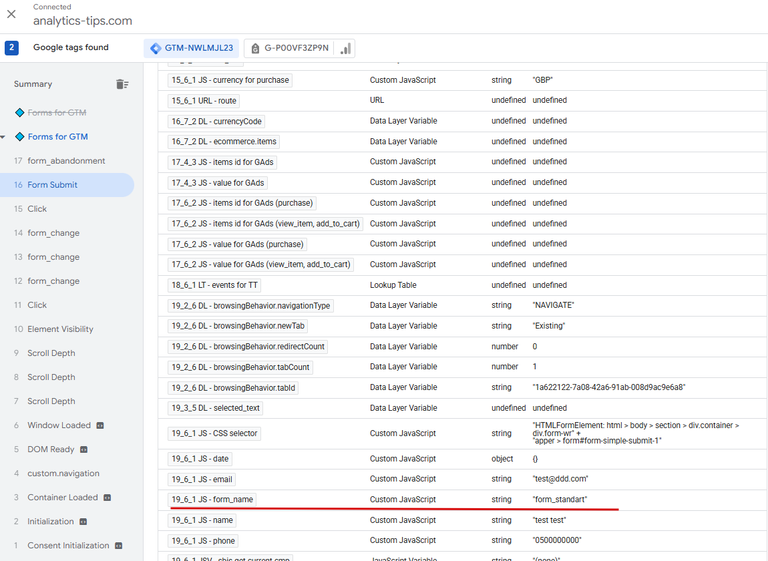Screen dimensions: 768x561
Task: Collapse the Forms for GTM page group
Action: (x=3, y=137)
